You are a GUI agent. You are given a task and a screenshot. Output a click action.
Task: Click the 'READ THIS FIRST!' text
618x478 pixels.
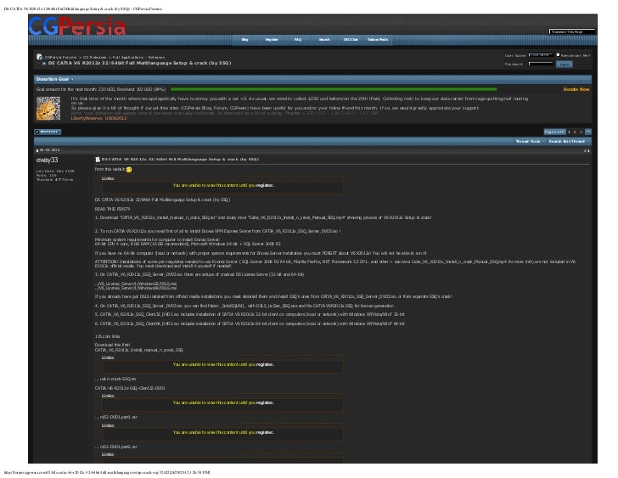click(112, 209)
